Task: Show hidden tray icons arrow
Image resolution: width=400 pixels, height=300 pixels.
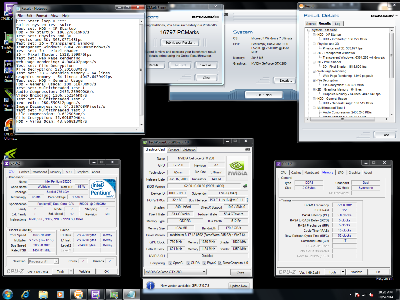Action: (x=350, y=295)
